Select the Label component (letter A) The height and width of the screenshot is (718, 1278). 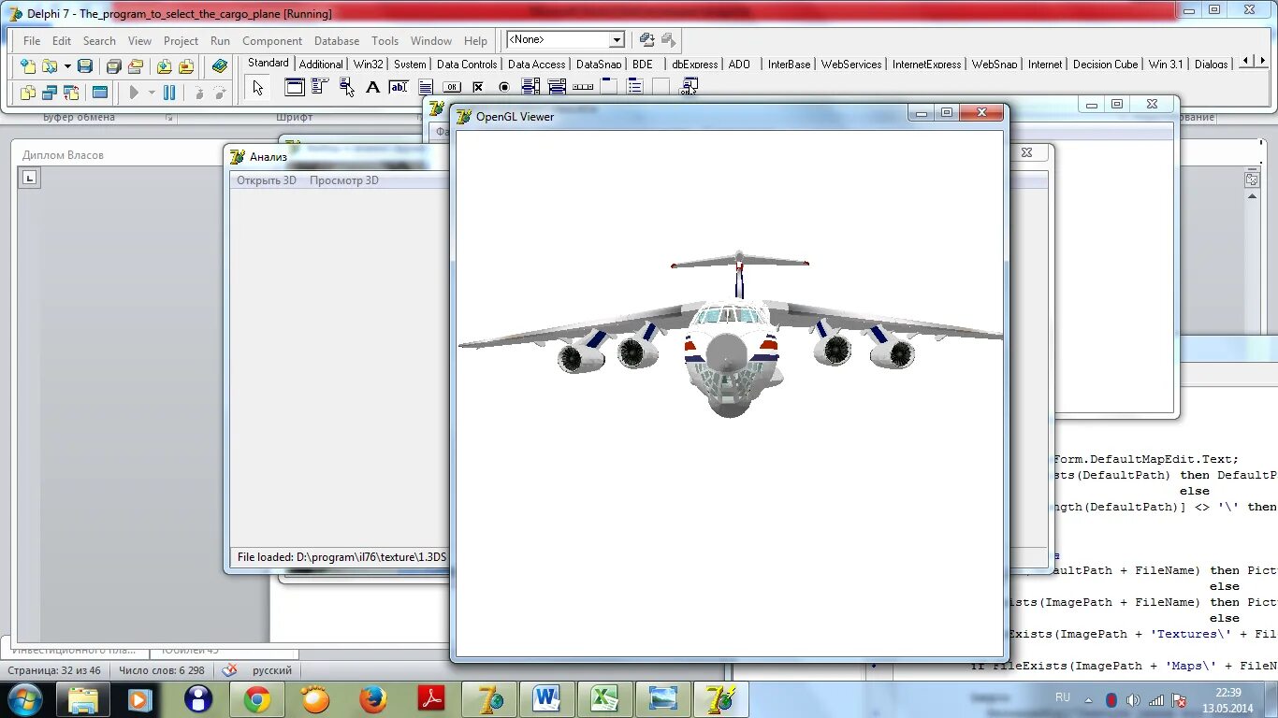click(372, 87)
